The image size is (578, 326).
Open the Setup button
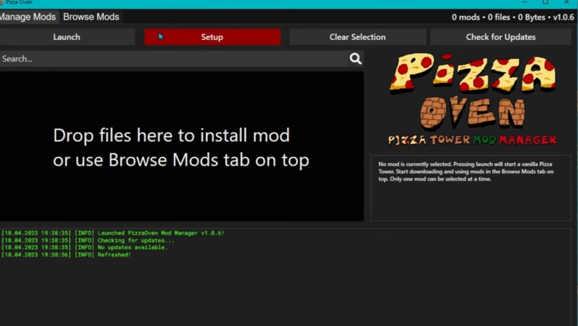[x=212, y=37]
